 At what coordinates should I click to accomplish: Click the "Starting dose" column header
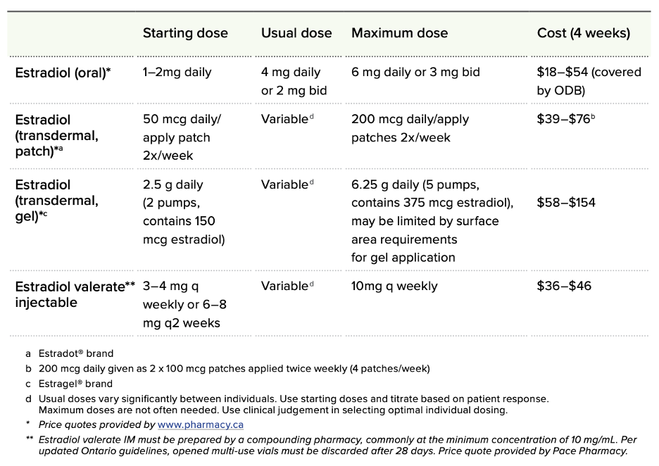pyautogui.click(x=185, y=33)
